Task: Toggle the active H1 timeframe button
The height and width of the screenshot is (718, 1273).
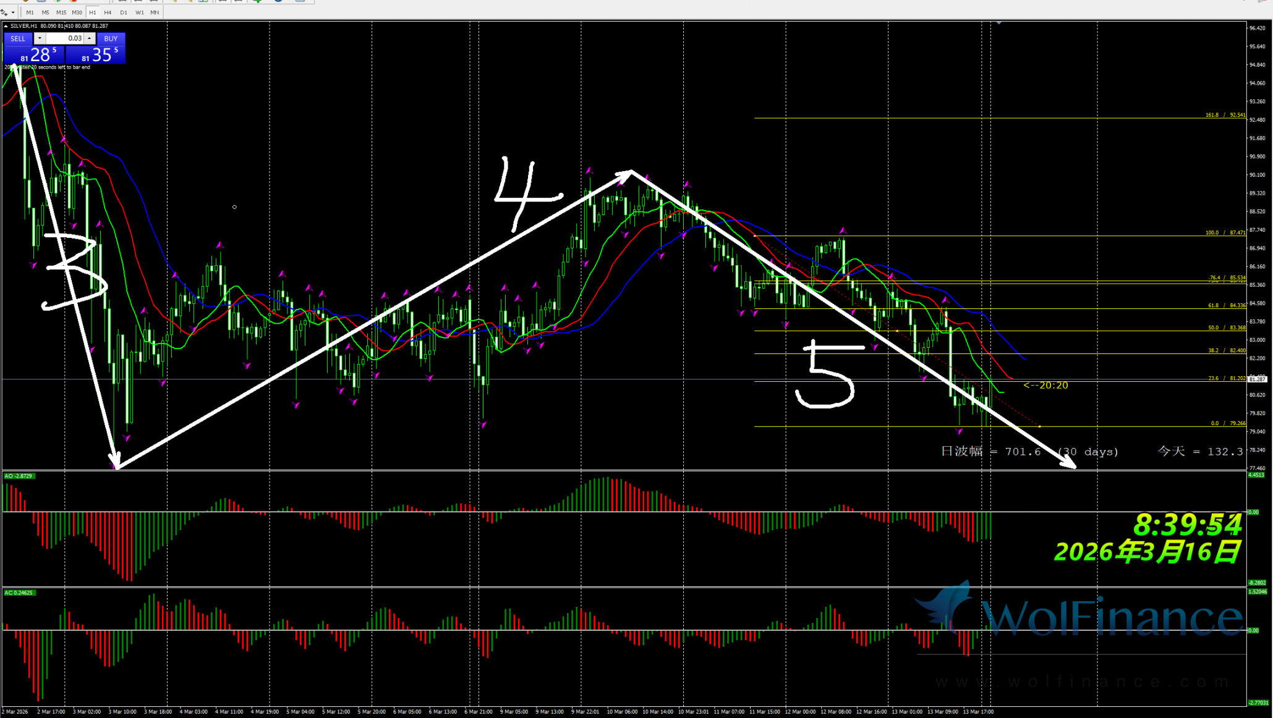Action: [92, 12]
